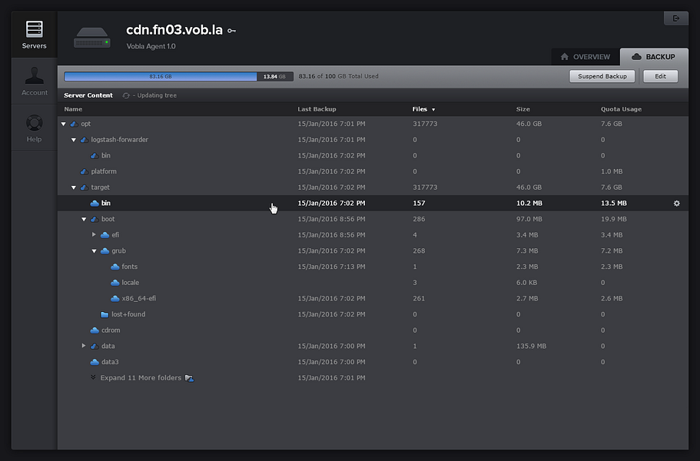Collapse the opt folder tree
The height and width of the screenshot is (461, 700).
coord(64,124)
